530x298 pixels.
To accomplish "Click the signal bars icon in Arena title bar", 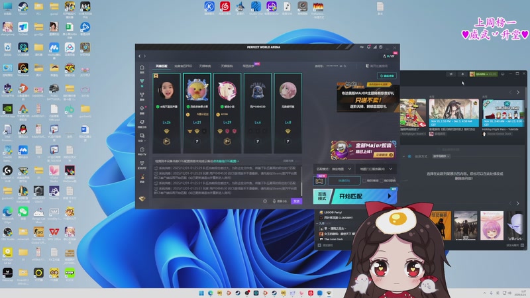I will point(375,47).
